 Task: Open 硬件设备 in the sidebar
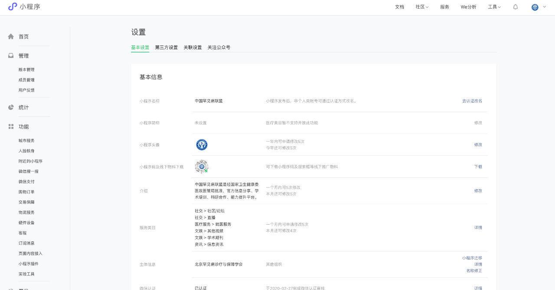pyautogui.click(x=26, y=223)
